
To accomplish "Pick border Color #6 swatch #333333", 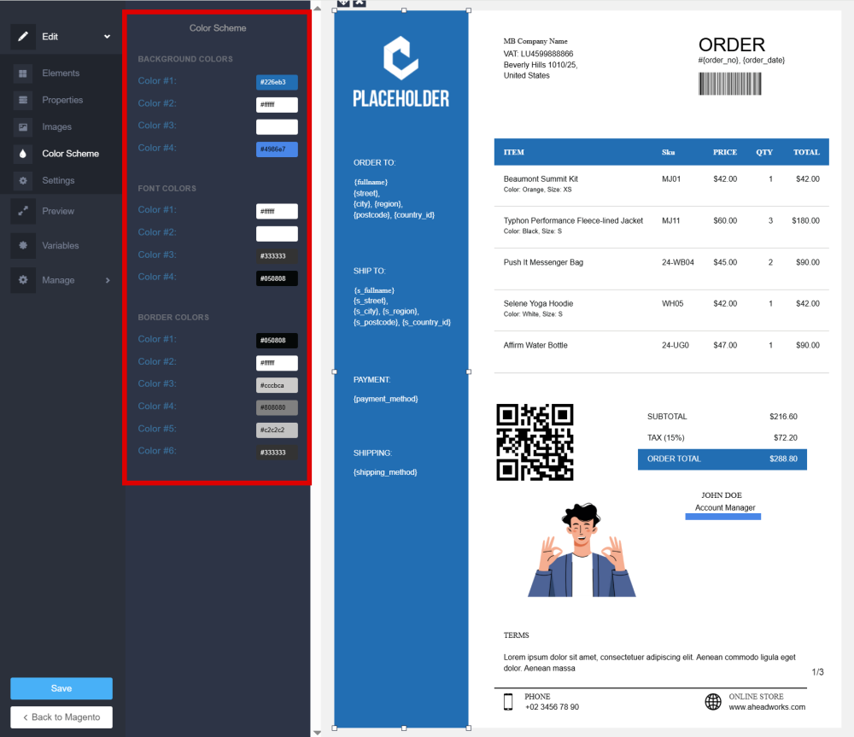I will 277,452.
